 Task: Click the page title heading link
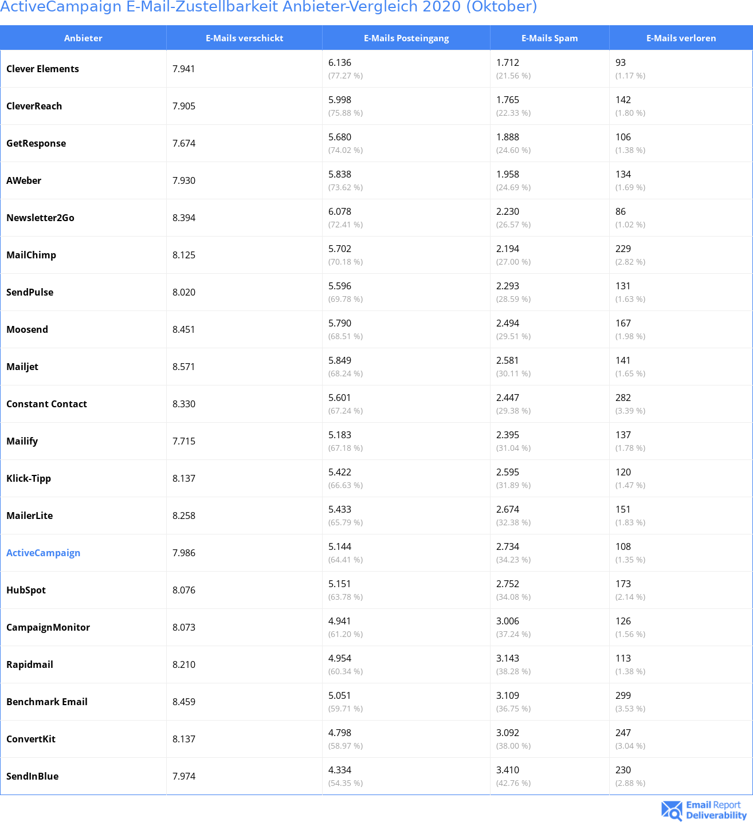coord(269,7)
